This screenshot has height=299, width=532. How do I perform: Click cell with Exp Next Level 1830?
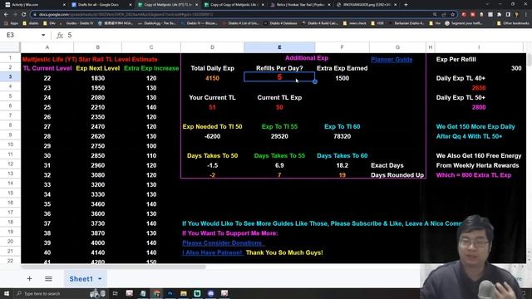pyautogui.click(x=98, y=78)
